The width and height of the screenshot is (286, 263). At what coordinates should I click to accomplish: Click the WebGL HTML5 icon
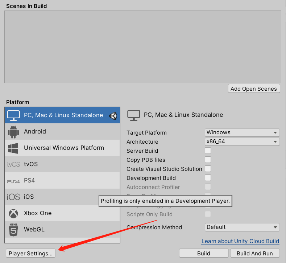tap(13, 230)
